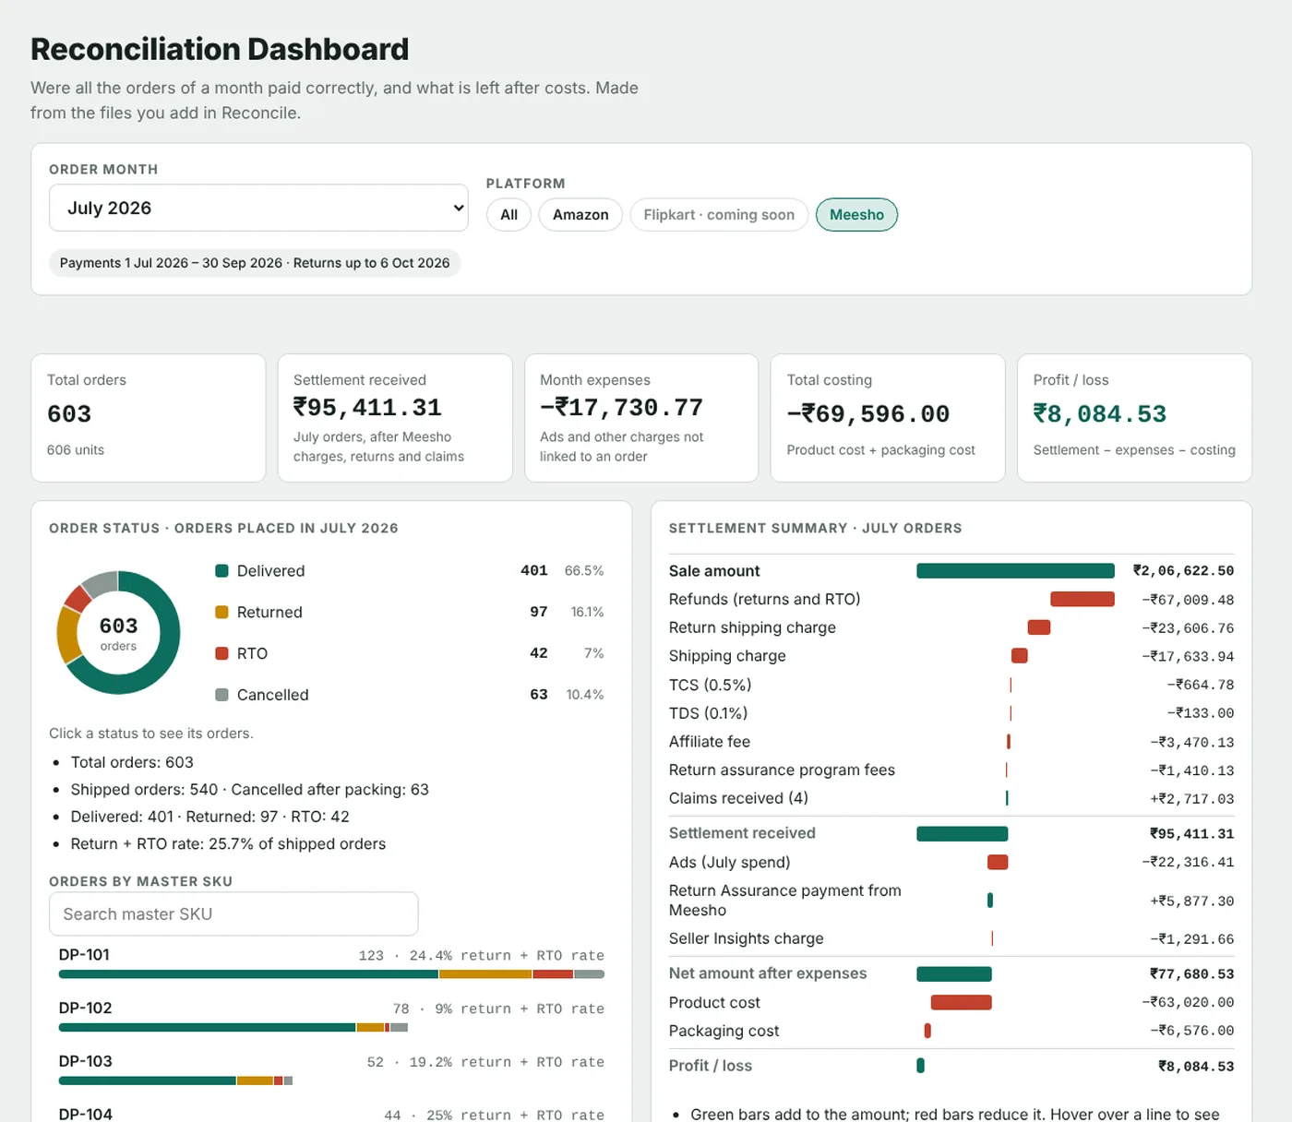Select the Amazon platform filter
Screen dimensions: 1292x1122
(580, 215)
